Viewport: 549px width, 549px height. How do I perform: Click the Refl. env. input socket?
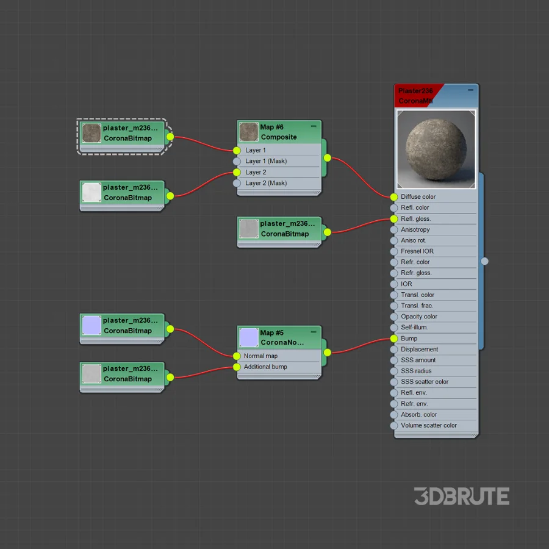tap(394, 393)
